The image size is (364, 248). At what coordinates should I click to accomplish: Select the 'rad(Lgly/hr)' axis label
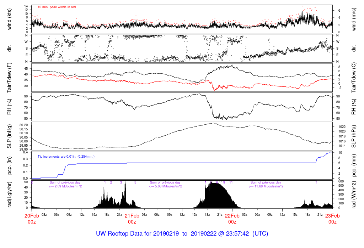(9, 195)
